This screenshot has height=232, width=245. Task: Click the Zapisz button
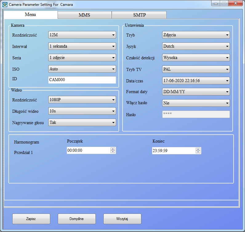[x=31, y=219]
